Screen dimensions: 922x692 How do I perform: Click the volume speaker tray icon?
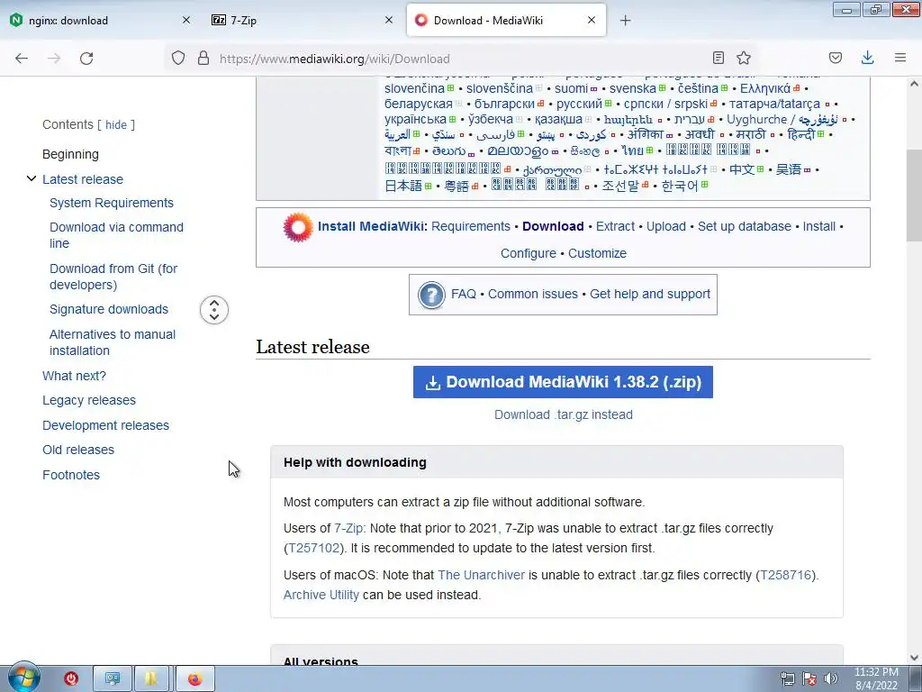pyautogui.click(x=830, y=678)
